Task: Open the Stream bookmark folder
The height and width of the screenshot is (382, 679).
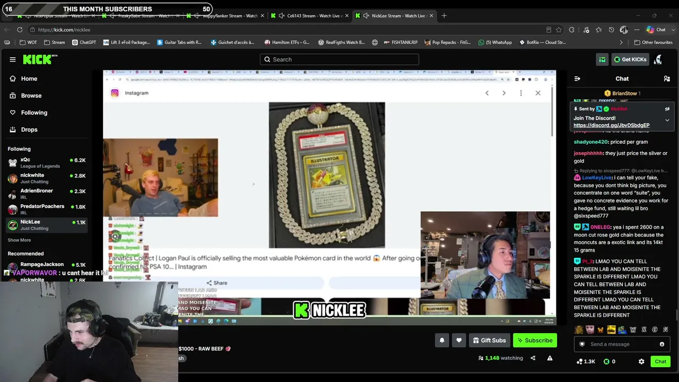Action: 55,42
